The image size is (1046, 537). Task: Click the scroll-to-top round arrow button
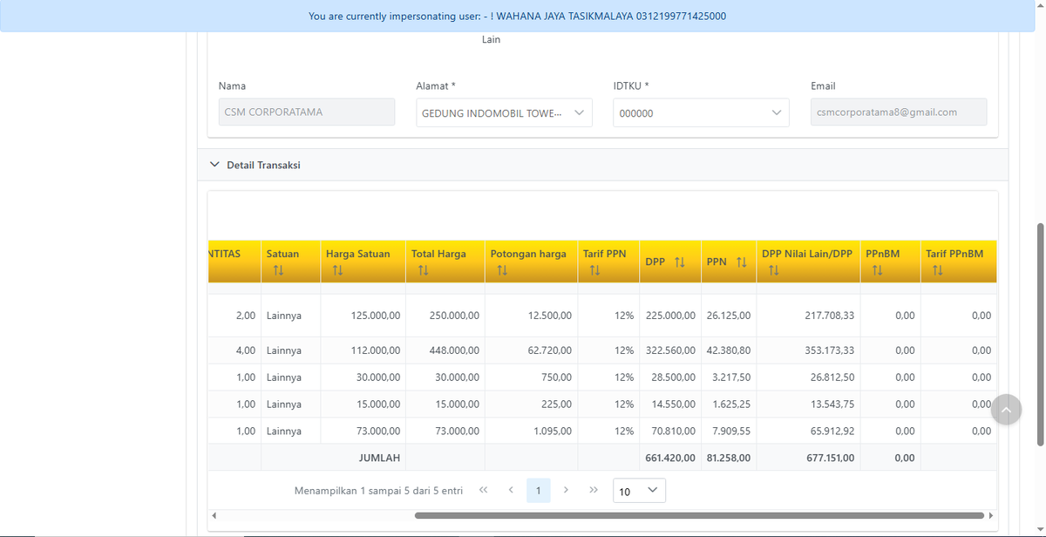1006,409
